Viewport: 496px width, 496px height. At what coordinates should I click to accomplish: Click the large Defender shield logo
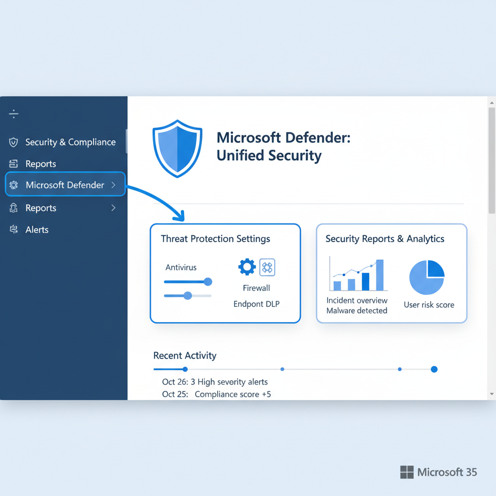[x=177, y=148]
